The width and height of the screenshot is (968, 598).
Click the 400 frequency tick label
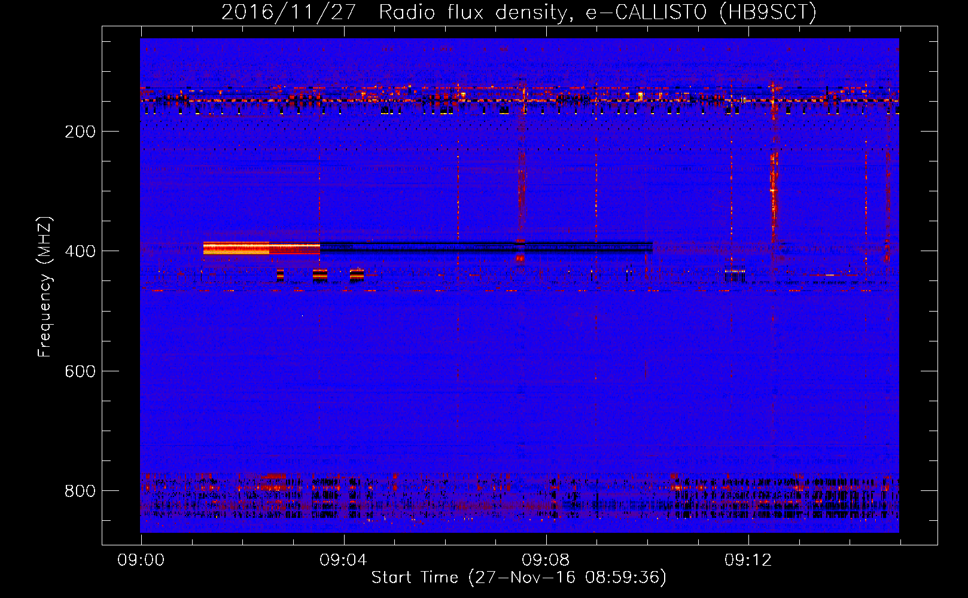80,251
